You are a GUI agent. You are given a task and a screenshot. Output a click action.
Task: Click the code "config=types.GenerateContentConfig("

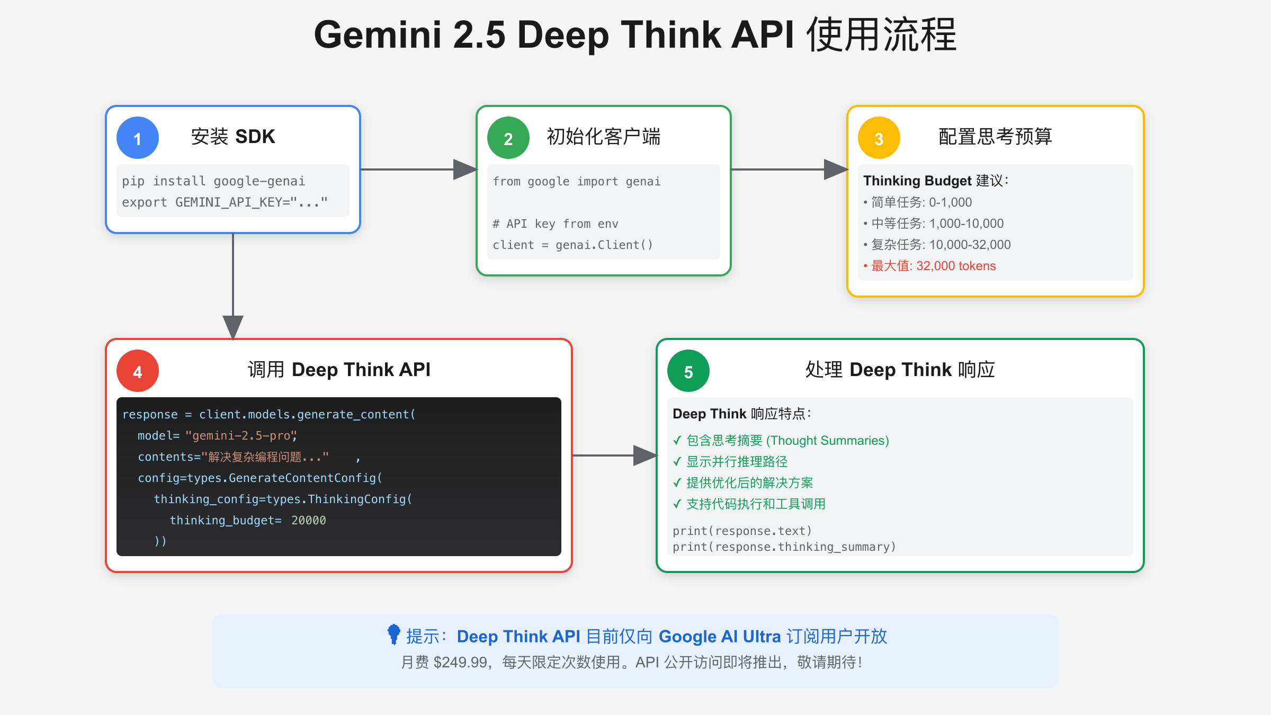click(x=260, y=478)
